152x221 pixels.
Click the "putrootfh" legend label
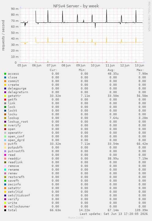coord(16,151)
